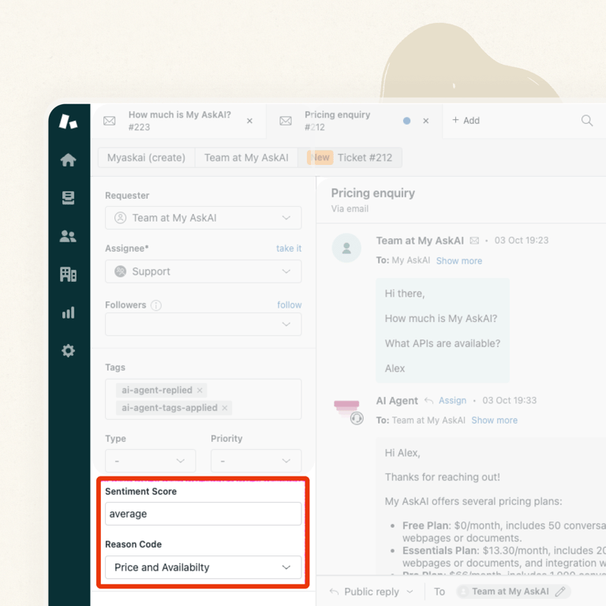Click the 'take it' link
Viewport: 606px width, 606px height.
[289, 248]
